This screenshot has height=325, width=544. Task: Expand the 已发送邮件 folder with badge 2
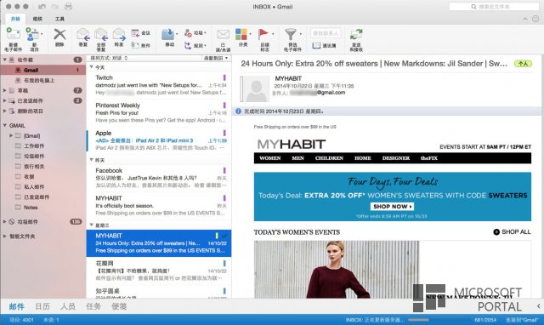5,100
